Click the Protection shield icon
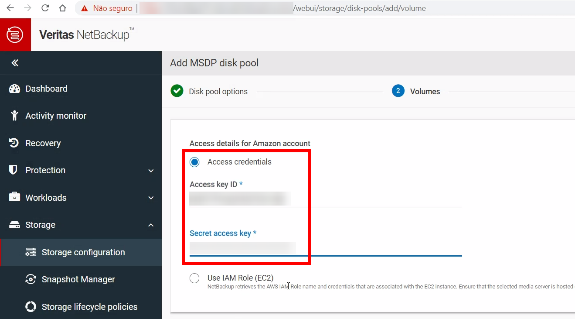Viewport: 575px width, 319px height. (14, 170)
